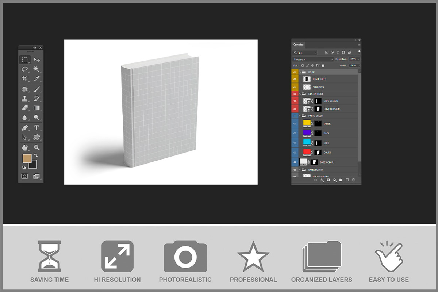Swap foreground and background colors

36,155
